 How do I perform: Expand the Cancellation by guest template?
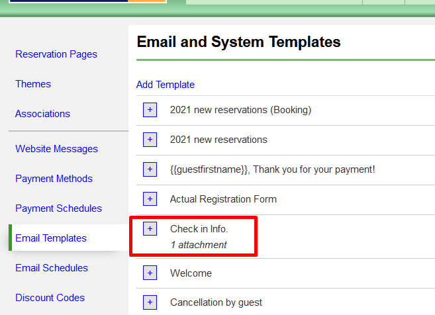coord(150,302)
